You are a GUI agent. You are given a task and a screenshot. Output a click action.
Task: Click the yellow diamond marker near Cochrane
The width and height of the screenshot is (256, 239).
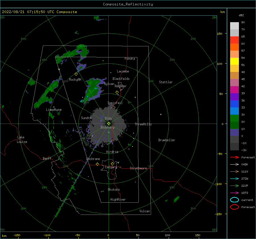97,164
